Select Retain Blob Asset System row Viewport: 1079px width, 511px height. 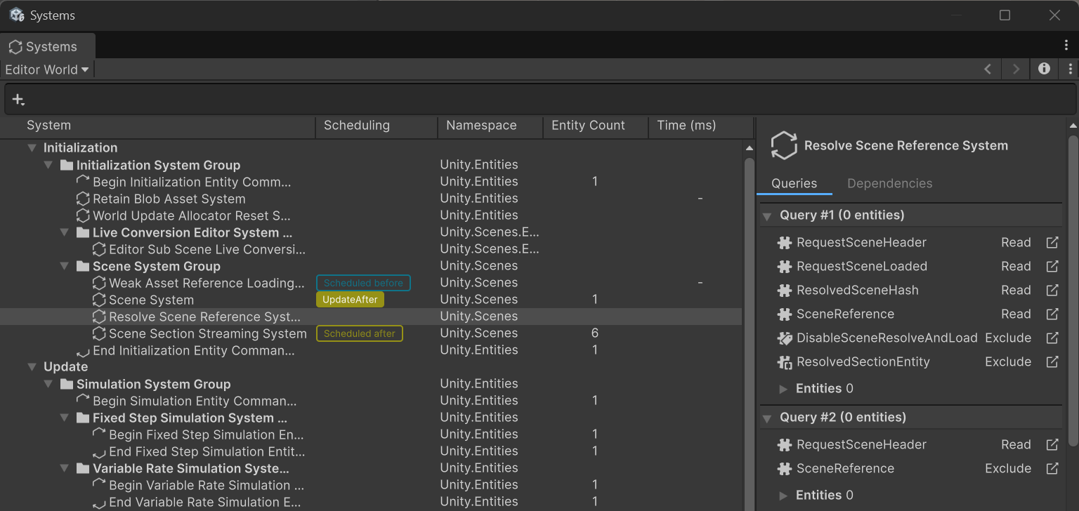371,199
